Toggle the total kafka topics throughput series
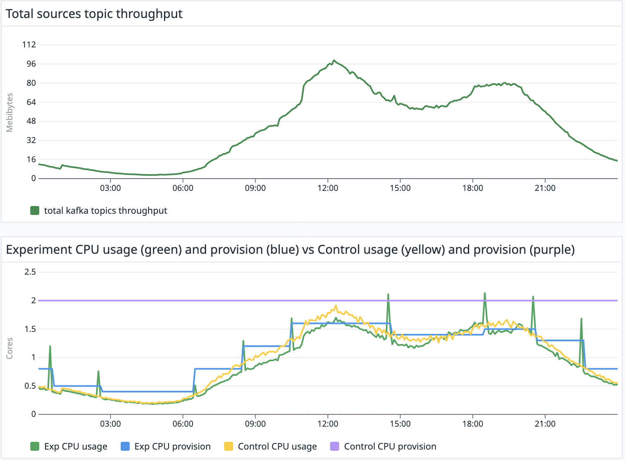 tap(106, 210)
